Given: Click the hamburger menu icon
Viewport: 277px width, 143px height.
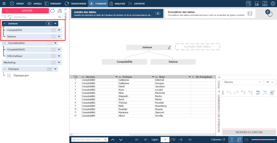Looking at the screenshot, I should point(4,4).
